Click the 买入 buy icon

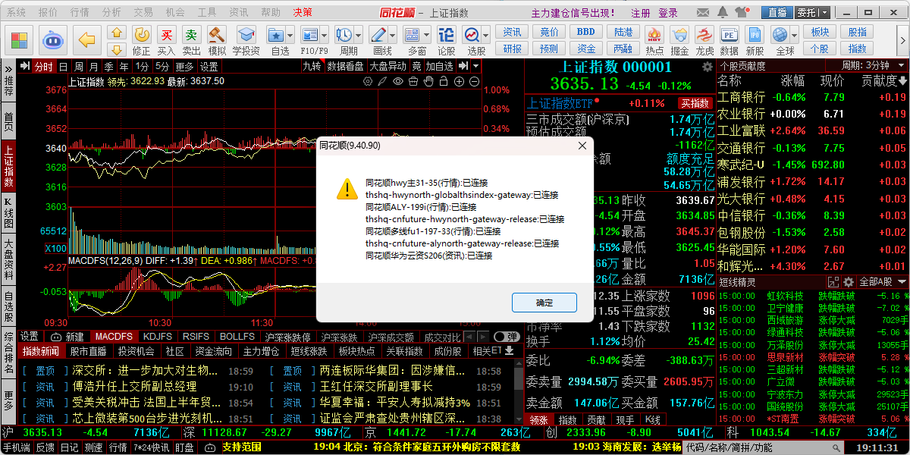(x=166, y=35)
